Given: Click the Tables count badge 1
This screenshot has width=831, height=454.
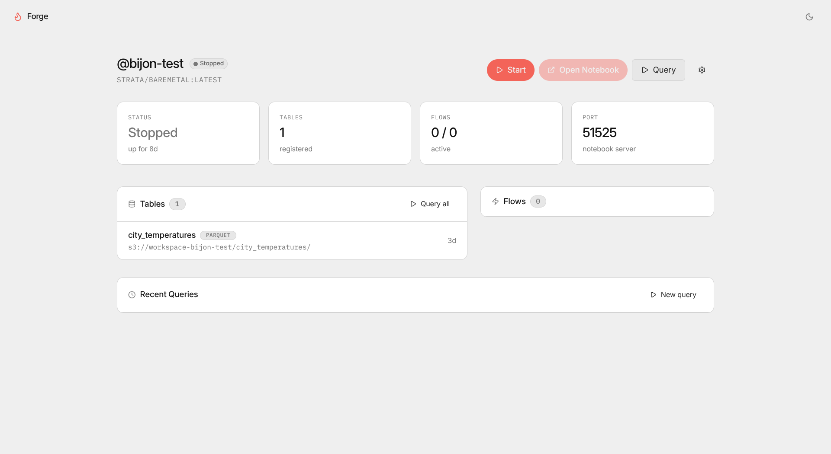Looking at the screenshot, I should click(177, 204).
